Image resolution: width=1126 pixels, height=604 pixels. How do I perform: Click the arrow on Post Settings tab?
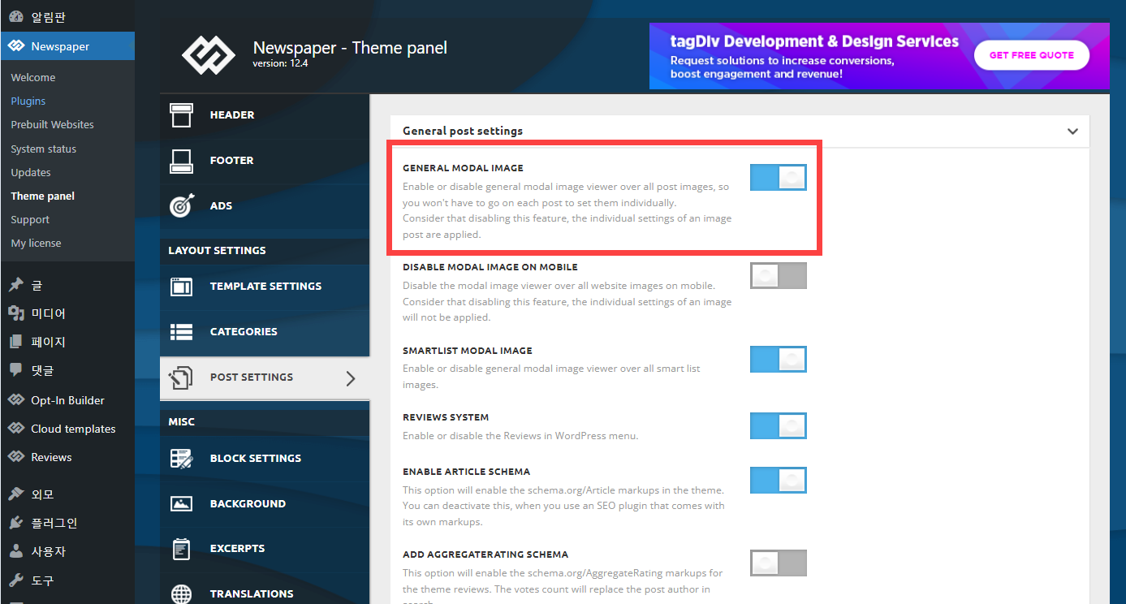(351, 377)
